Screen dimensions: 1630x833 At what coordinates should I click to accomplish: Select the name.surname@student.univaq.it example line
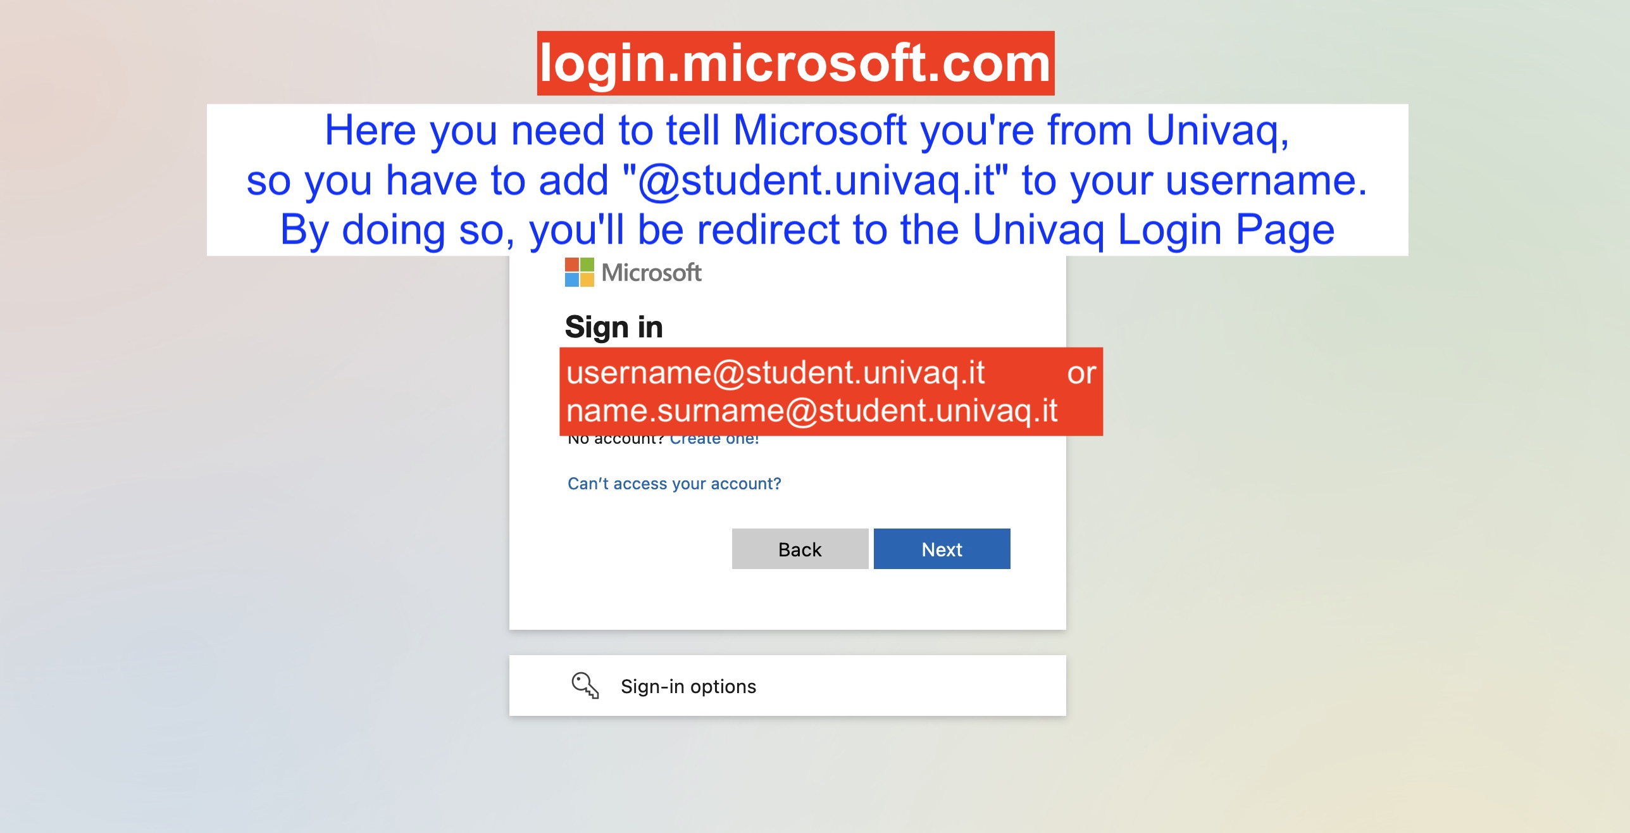(x=812, y=411)
